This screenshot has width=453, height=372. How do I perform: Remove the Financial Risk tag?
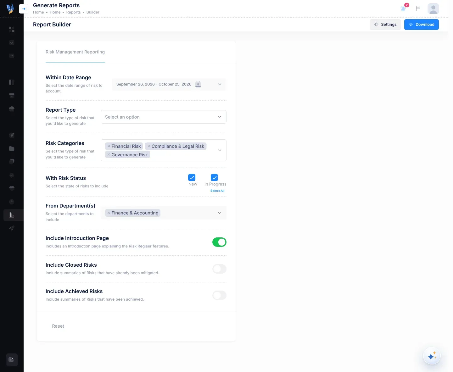109,146
